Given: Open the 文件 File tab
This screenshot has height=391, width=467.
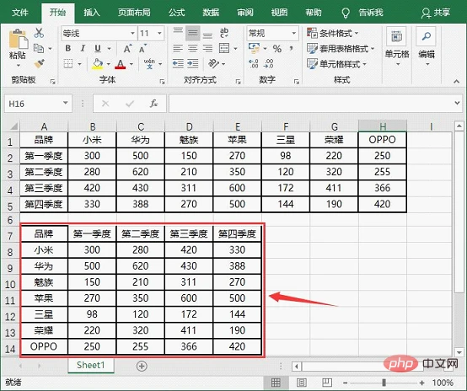Looking at the screenshot, I should (x=20, y=13).
